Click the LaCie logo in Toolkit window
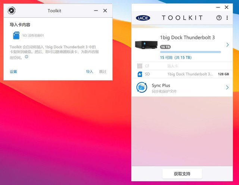 (143, 18)
